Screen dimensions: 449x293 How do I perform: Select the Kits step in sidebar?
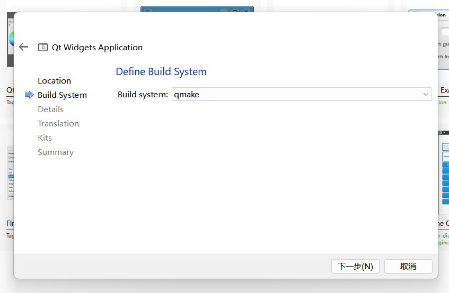click(x=45, y=138)
